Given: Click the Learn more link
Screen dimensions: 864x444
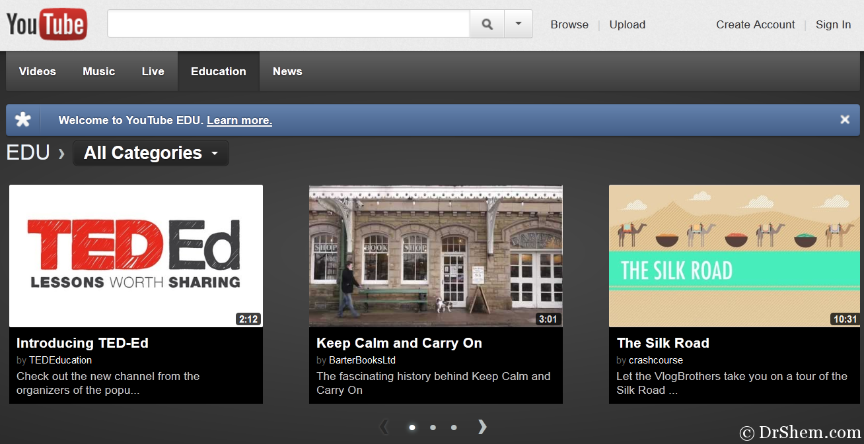Looking at the screenshot, I should (239, 120).
